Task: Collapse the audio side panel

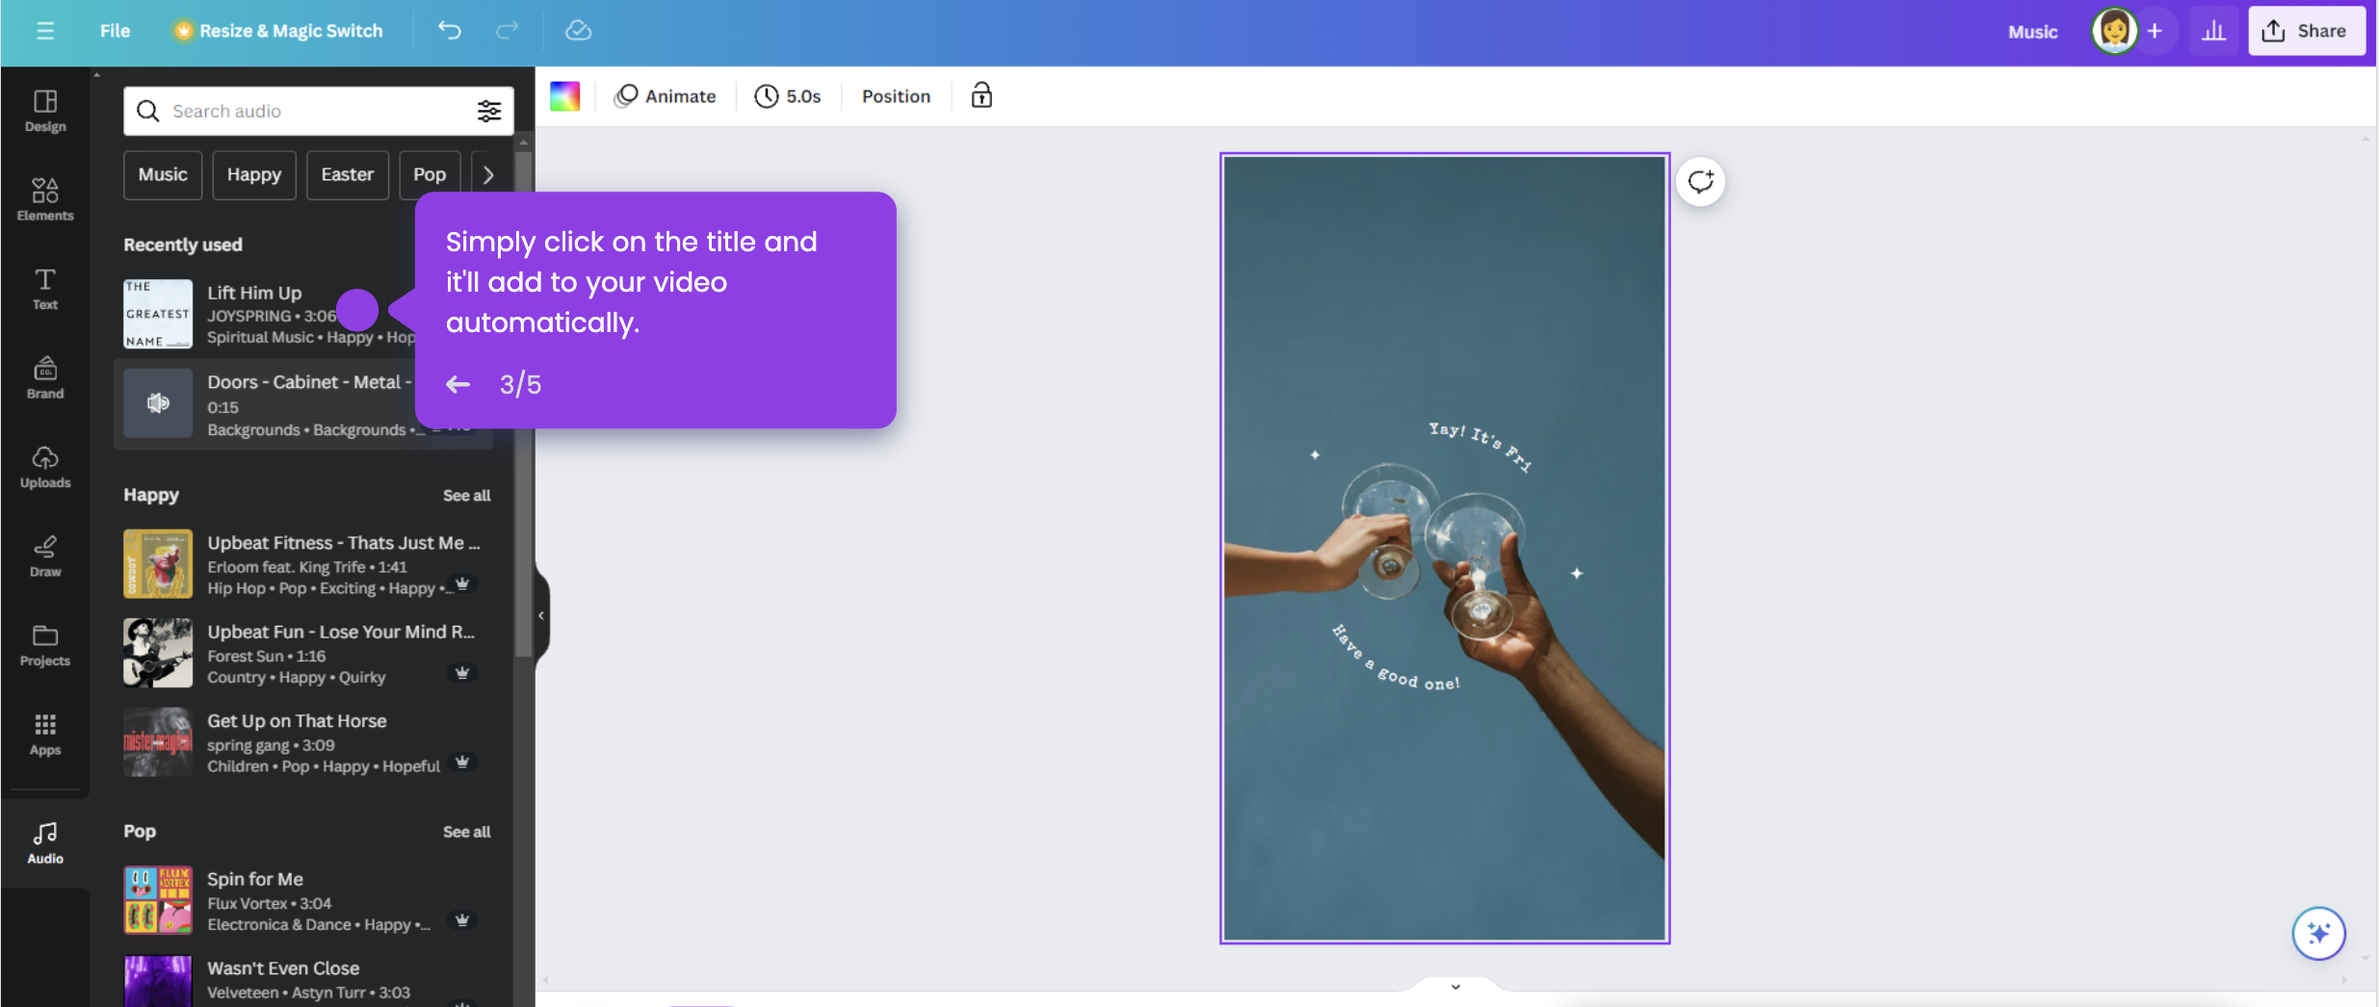Action: 541,615
